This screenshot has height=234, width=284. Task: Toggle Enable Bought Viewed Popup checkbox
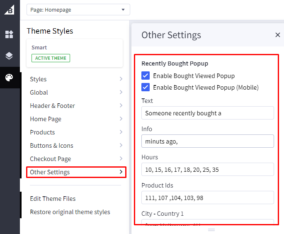tap(146, 76)
